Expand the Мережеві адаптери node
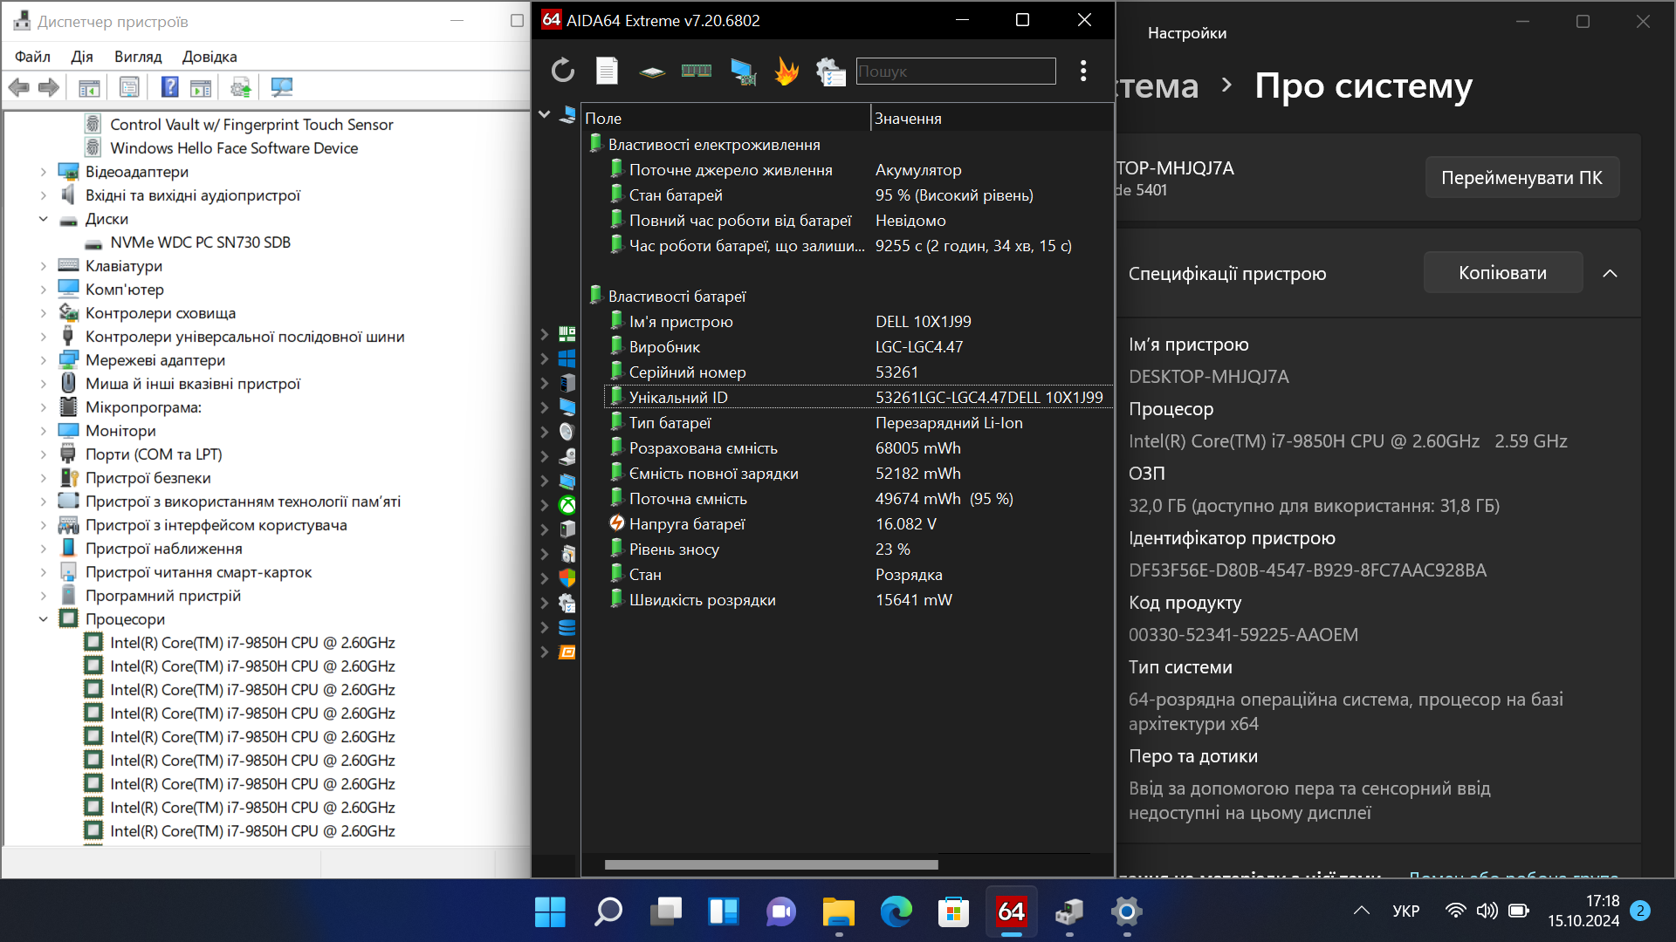The image size is (1676, 942). (x=44, y=360)
